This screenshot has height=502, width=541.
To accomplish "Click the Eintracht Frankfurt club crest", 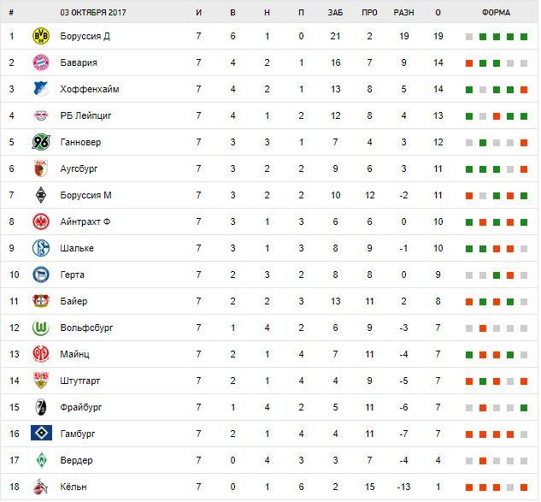I will 39,221.
